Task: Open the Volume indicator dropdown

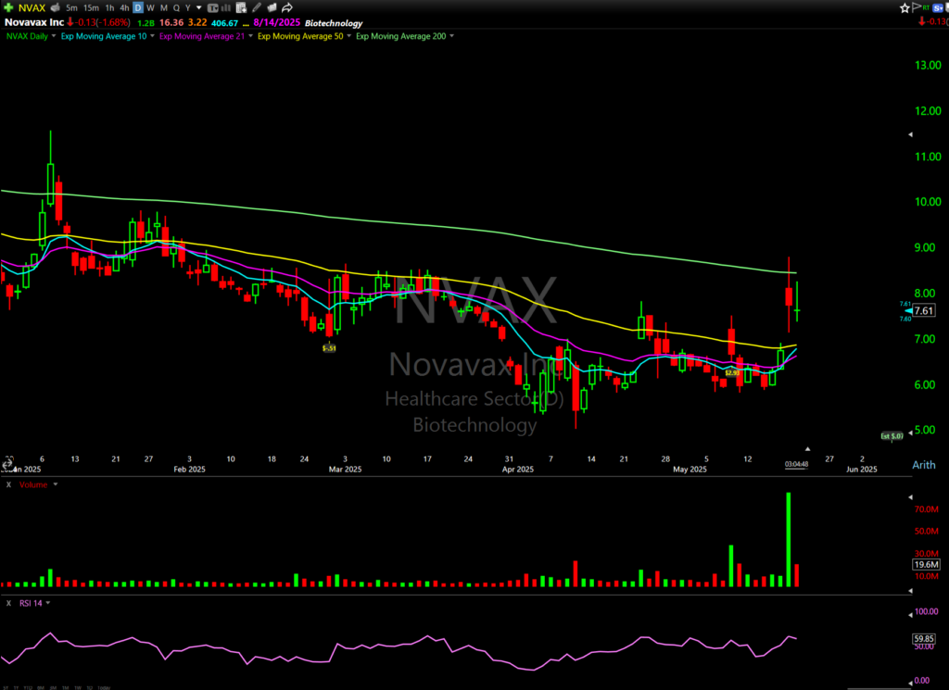Action: point(56,485)
